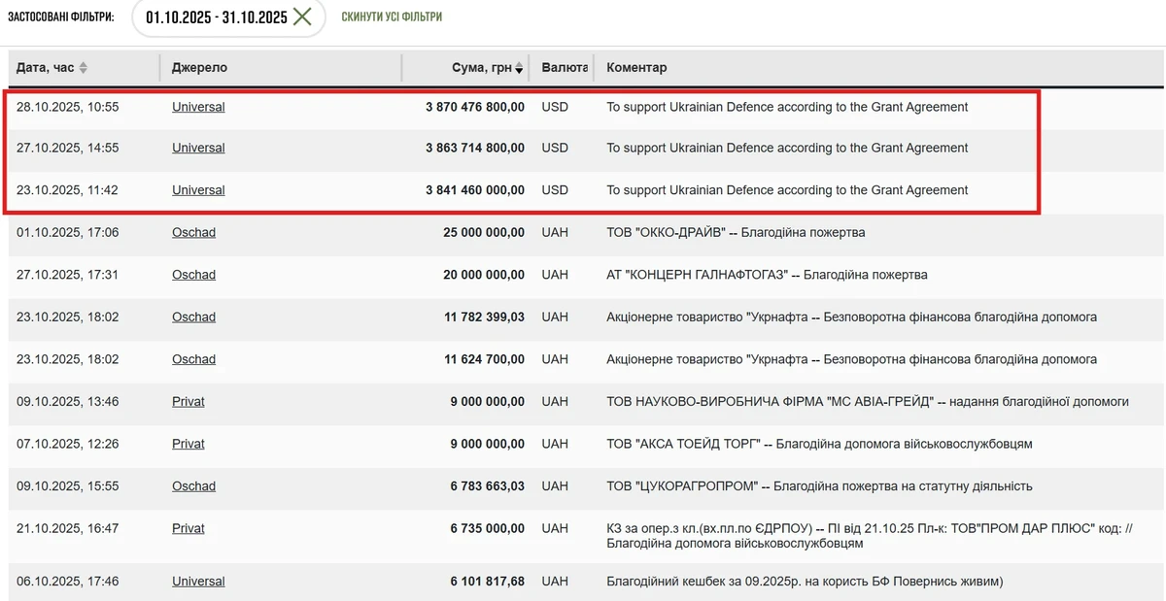Open the Oschad link for ЦУКОРАГРОПРОМ donation
Viewport: 1166px width, 601px height.
[x=193, y=486]
